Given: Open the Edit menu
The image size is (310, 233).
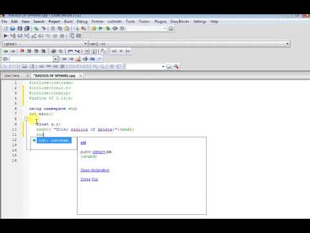Looking at the screenshot, I should [14, 21].
